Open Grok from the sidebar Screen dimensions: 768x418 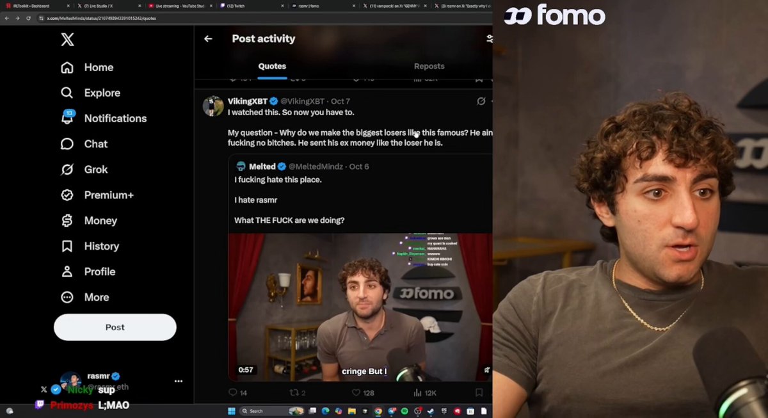84,170
